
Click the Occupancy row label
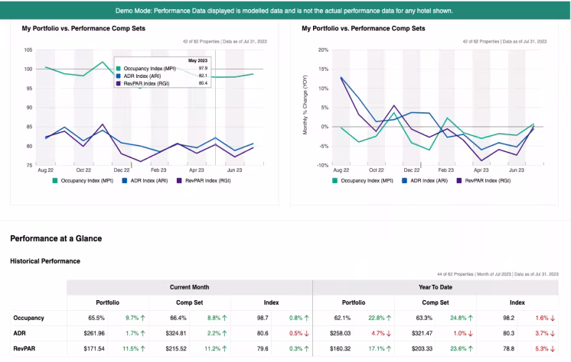29,318
